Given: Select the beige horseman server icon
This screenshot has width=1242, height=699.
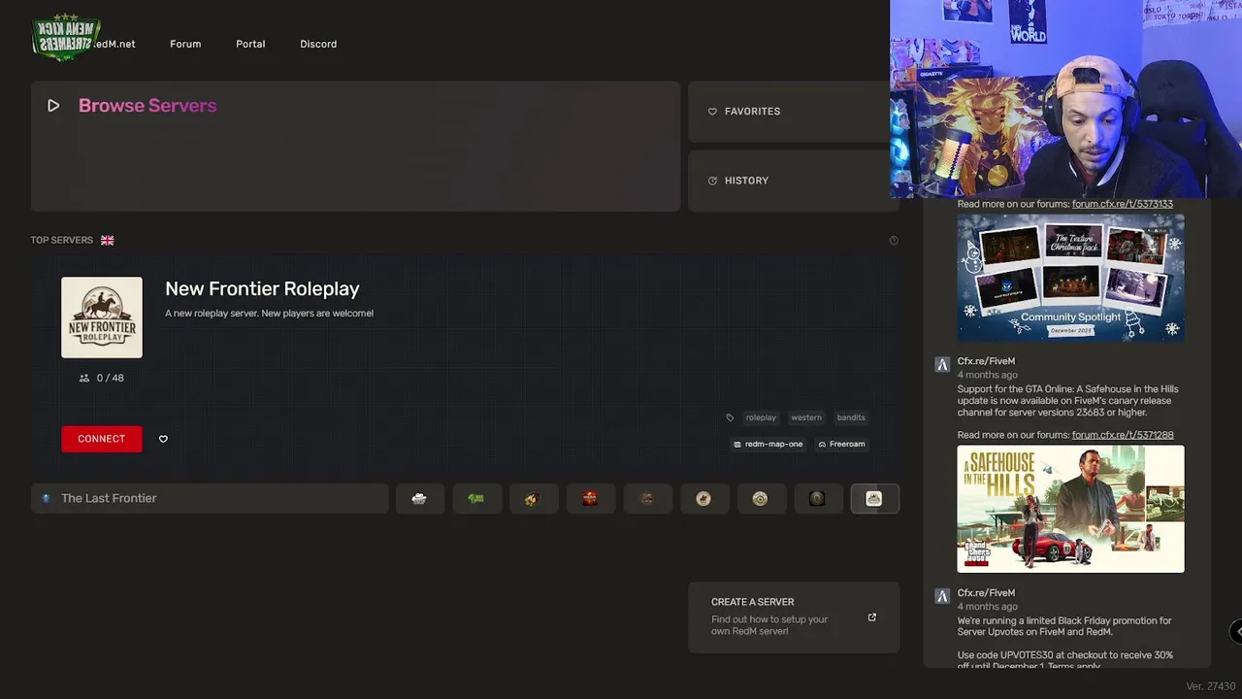Looking at the screenshot, I should tap(703, 498).
